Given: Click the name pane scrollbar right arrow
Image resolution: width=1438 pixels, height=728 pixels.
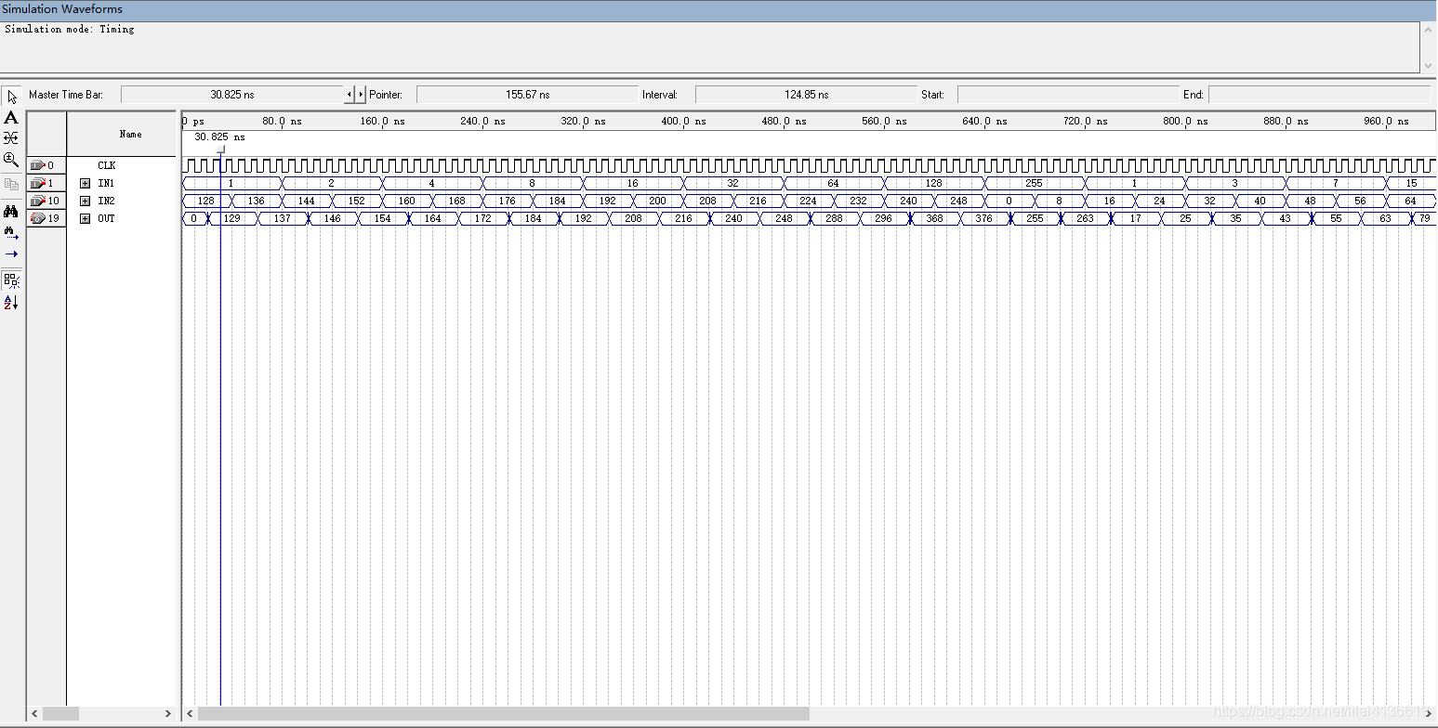Looking at the screenshot, I should (168, 713).
